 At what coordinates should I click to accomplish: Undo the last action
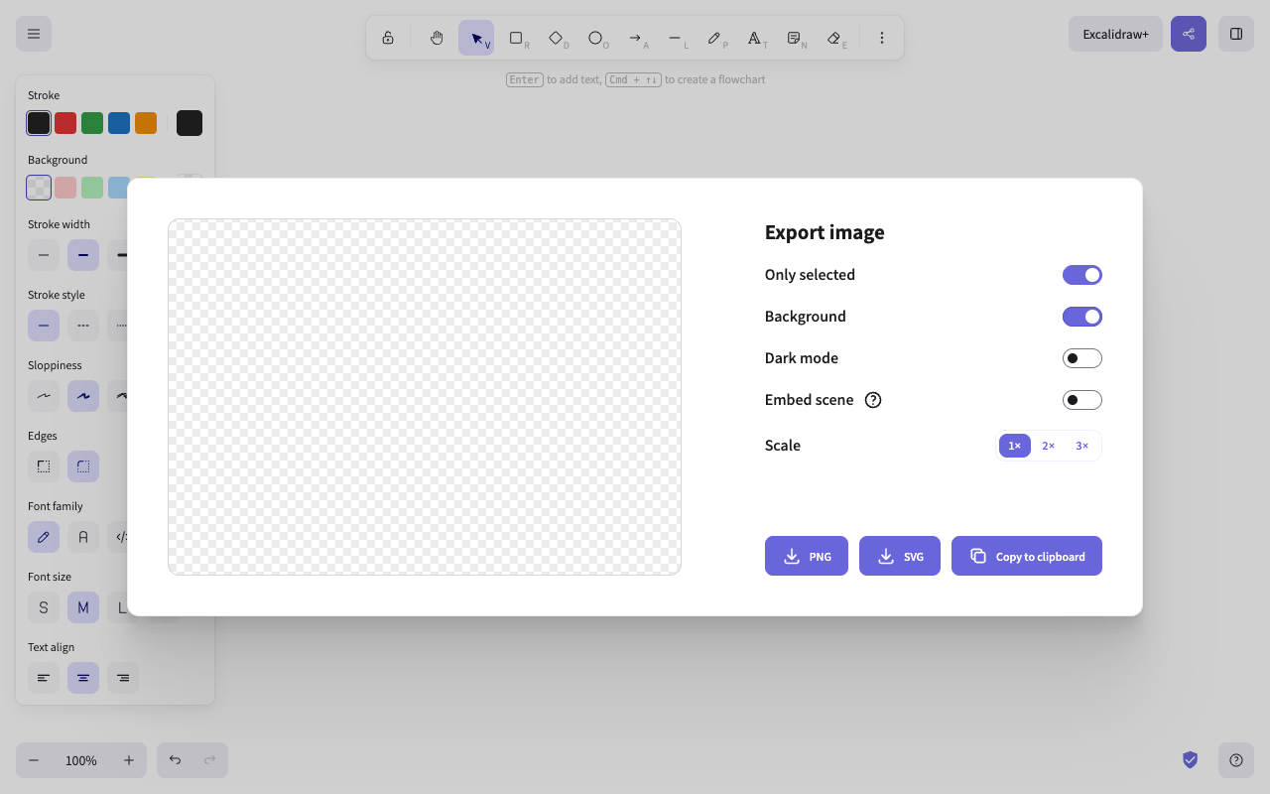175,760
